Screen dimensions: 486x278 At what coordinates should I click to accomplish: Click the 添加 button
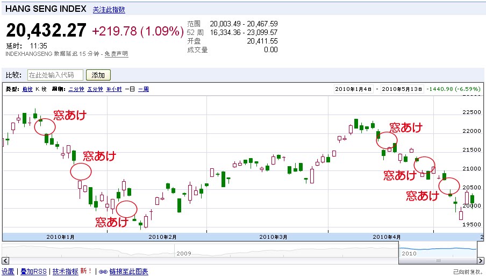(98, 75)
